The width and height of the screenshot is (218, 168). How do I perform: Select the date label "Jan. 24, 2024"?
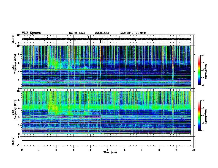coord(77,33)
